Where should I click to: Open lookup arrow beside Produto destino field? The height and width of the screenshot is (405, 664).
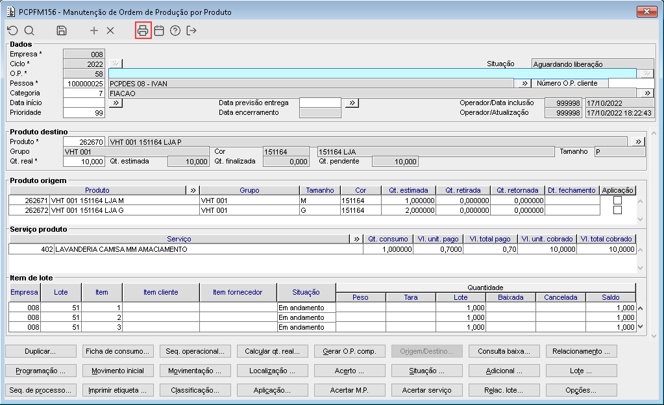tap(638, 141)
